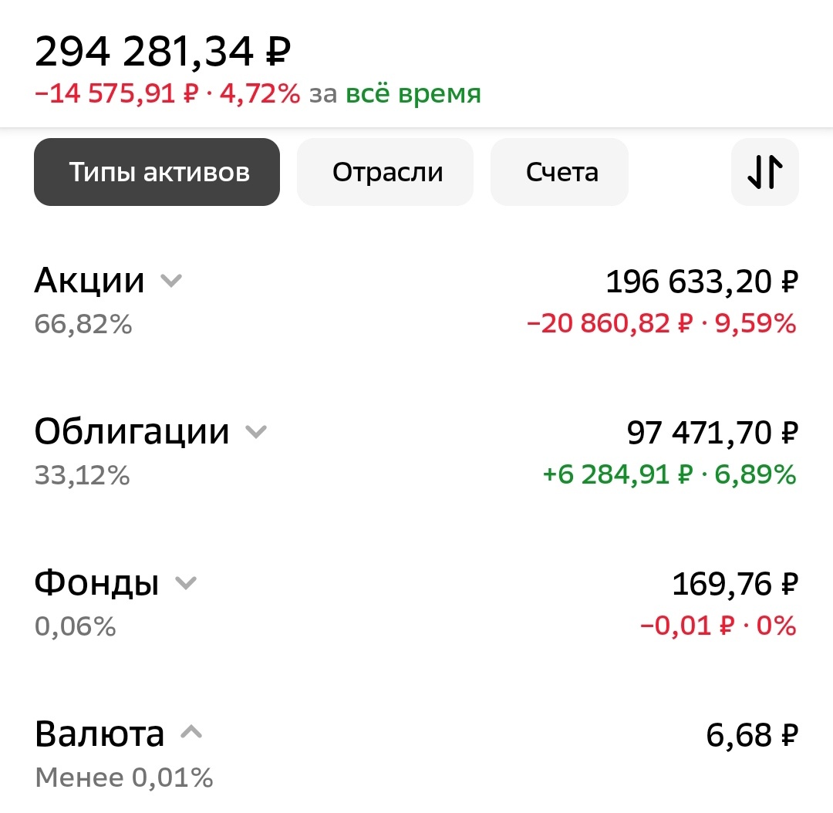Open details for Акции holdings
This screenshot has width=833, height=813.
tap(90, 281)
